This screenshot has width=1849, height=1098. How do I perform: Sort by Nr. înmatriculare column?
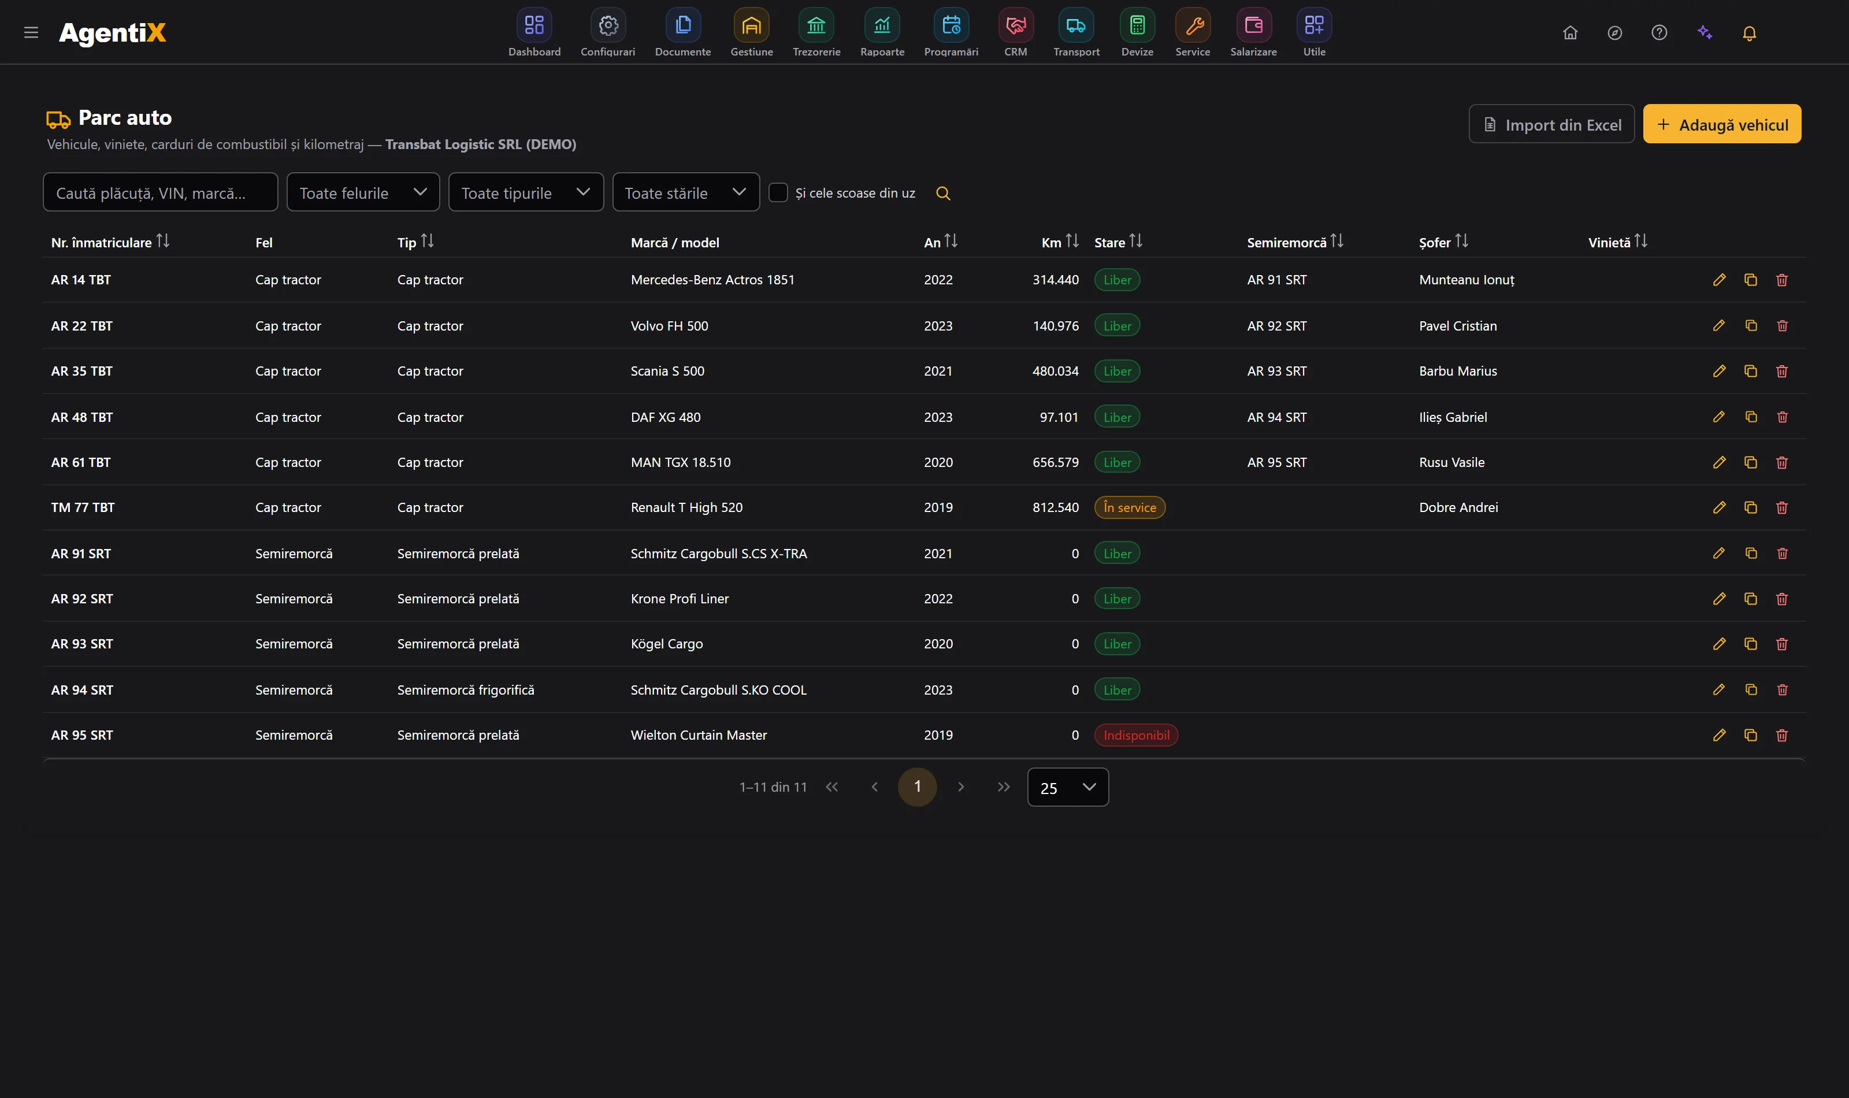pyautogui.click(x=163, y=241)
